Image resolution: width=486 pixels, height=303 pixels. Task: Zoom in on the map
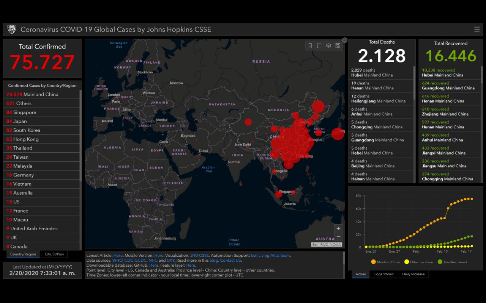[x=338, y=228]
